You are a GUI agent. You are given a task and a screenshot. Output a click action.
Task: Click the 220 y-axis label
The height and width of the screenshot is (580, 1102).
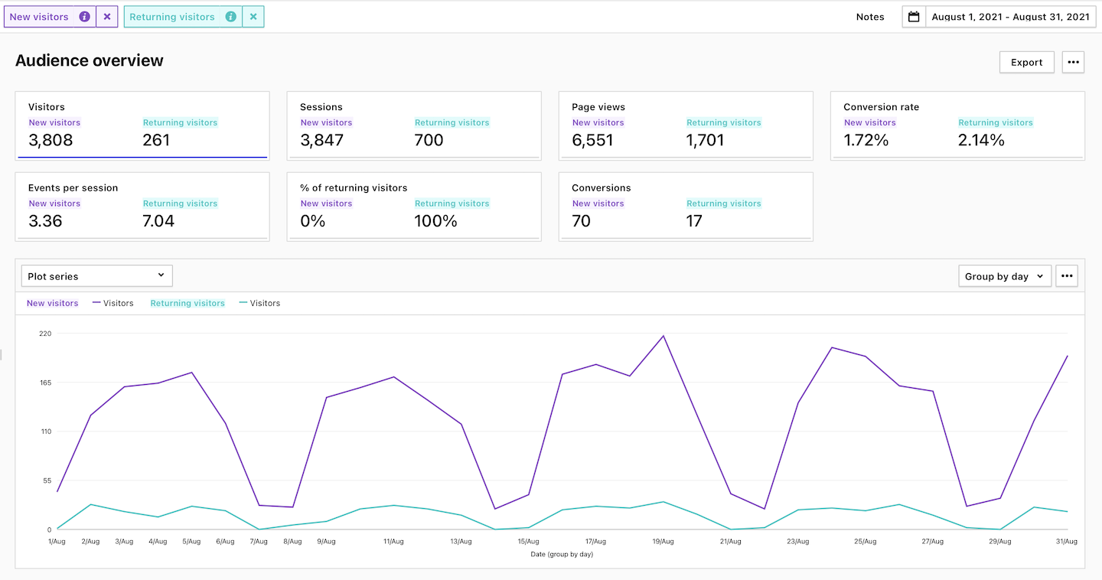(x=45, y=334)
